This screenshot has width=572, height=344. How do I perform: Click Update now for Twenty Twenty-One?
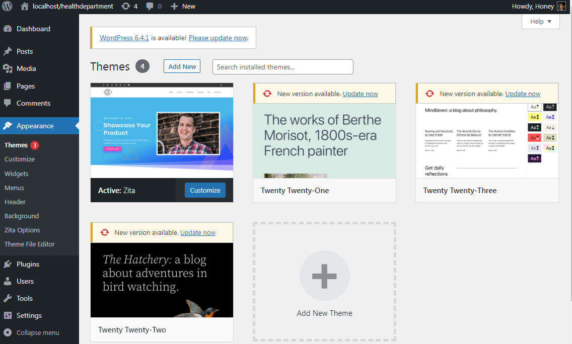click(360, 94)
